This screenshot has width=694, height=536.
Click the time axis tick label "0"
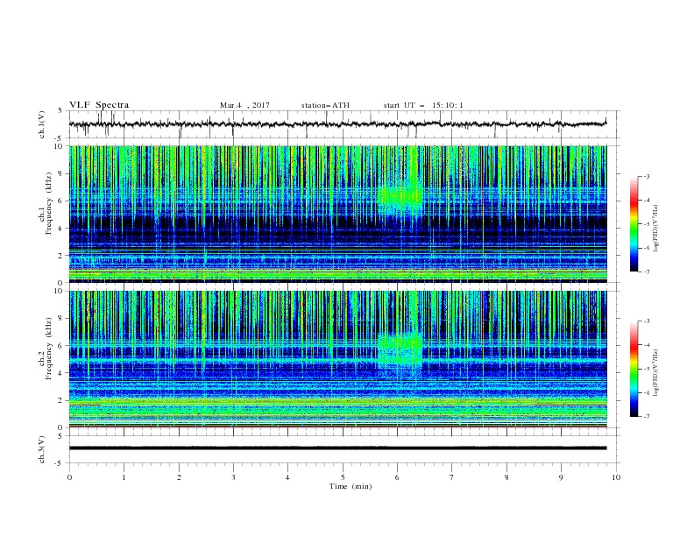click(x=69, y=477)
